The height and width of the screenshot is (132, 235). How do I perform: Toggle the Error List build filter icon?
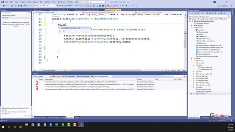click(x=92, y=77)
